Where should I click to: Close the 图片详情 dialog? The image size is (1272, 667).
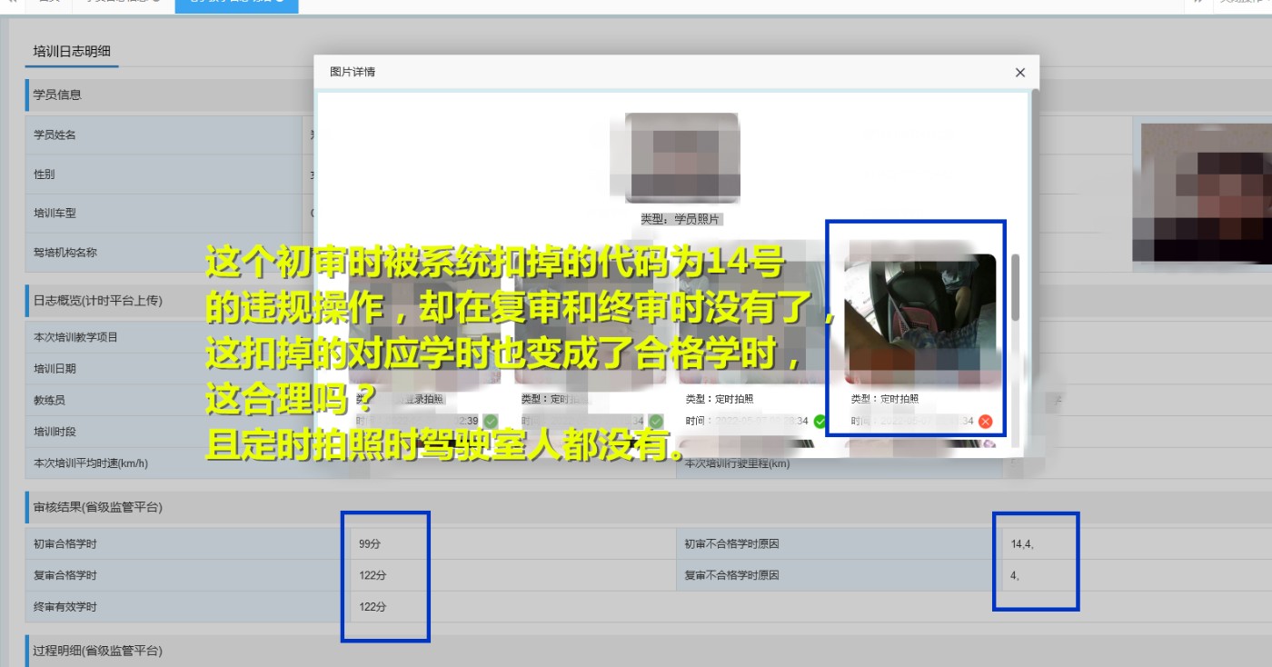(x=1019, y=73)
